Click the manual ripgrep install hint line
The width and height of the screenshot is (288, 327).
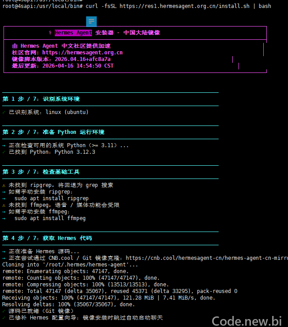click(x=38, y=192)
